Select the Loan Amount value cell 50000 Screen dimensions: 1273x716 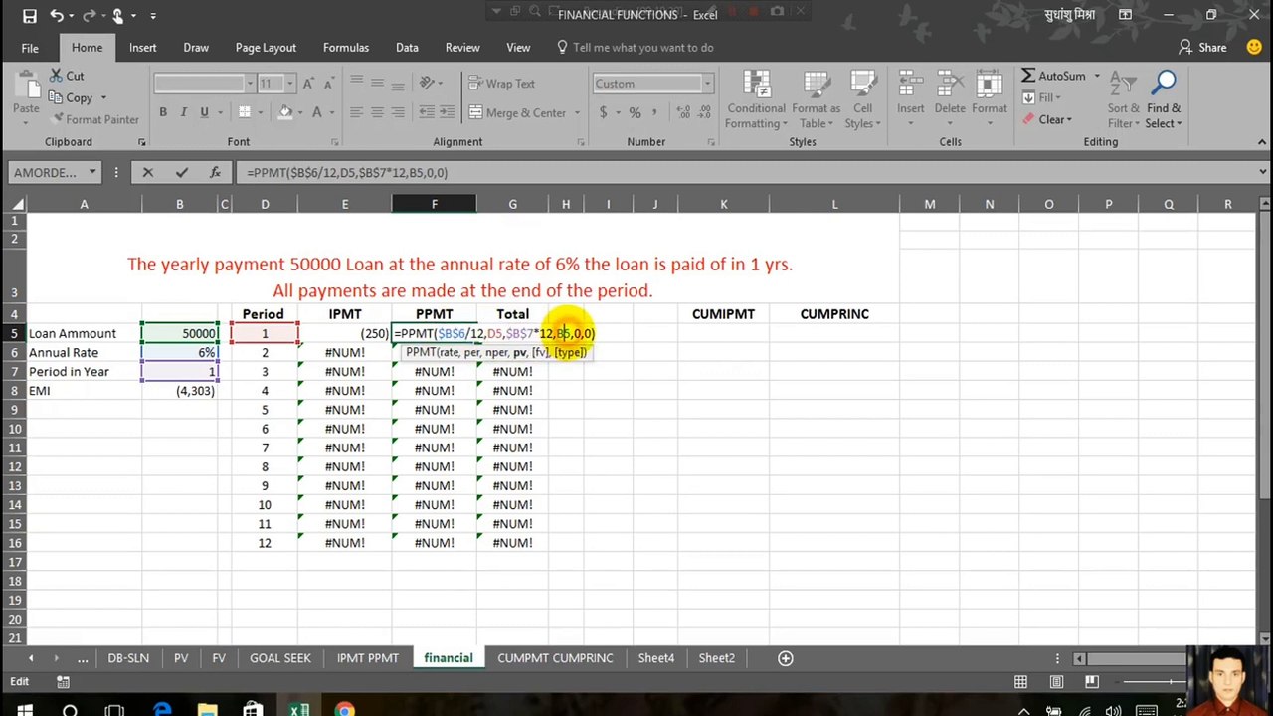pos(180,333)
